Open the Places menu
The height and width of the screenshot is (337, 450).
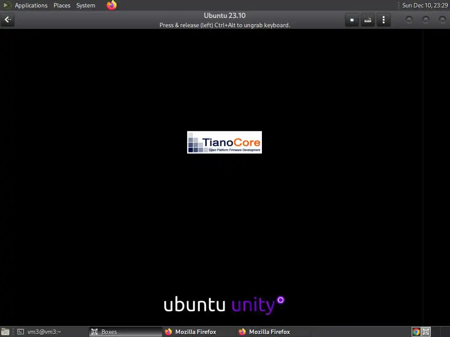pos(62,5)
